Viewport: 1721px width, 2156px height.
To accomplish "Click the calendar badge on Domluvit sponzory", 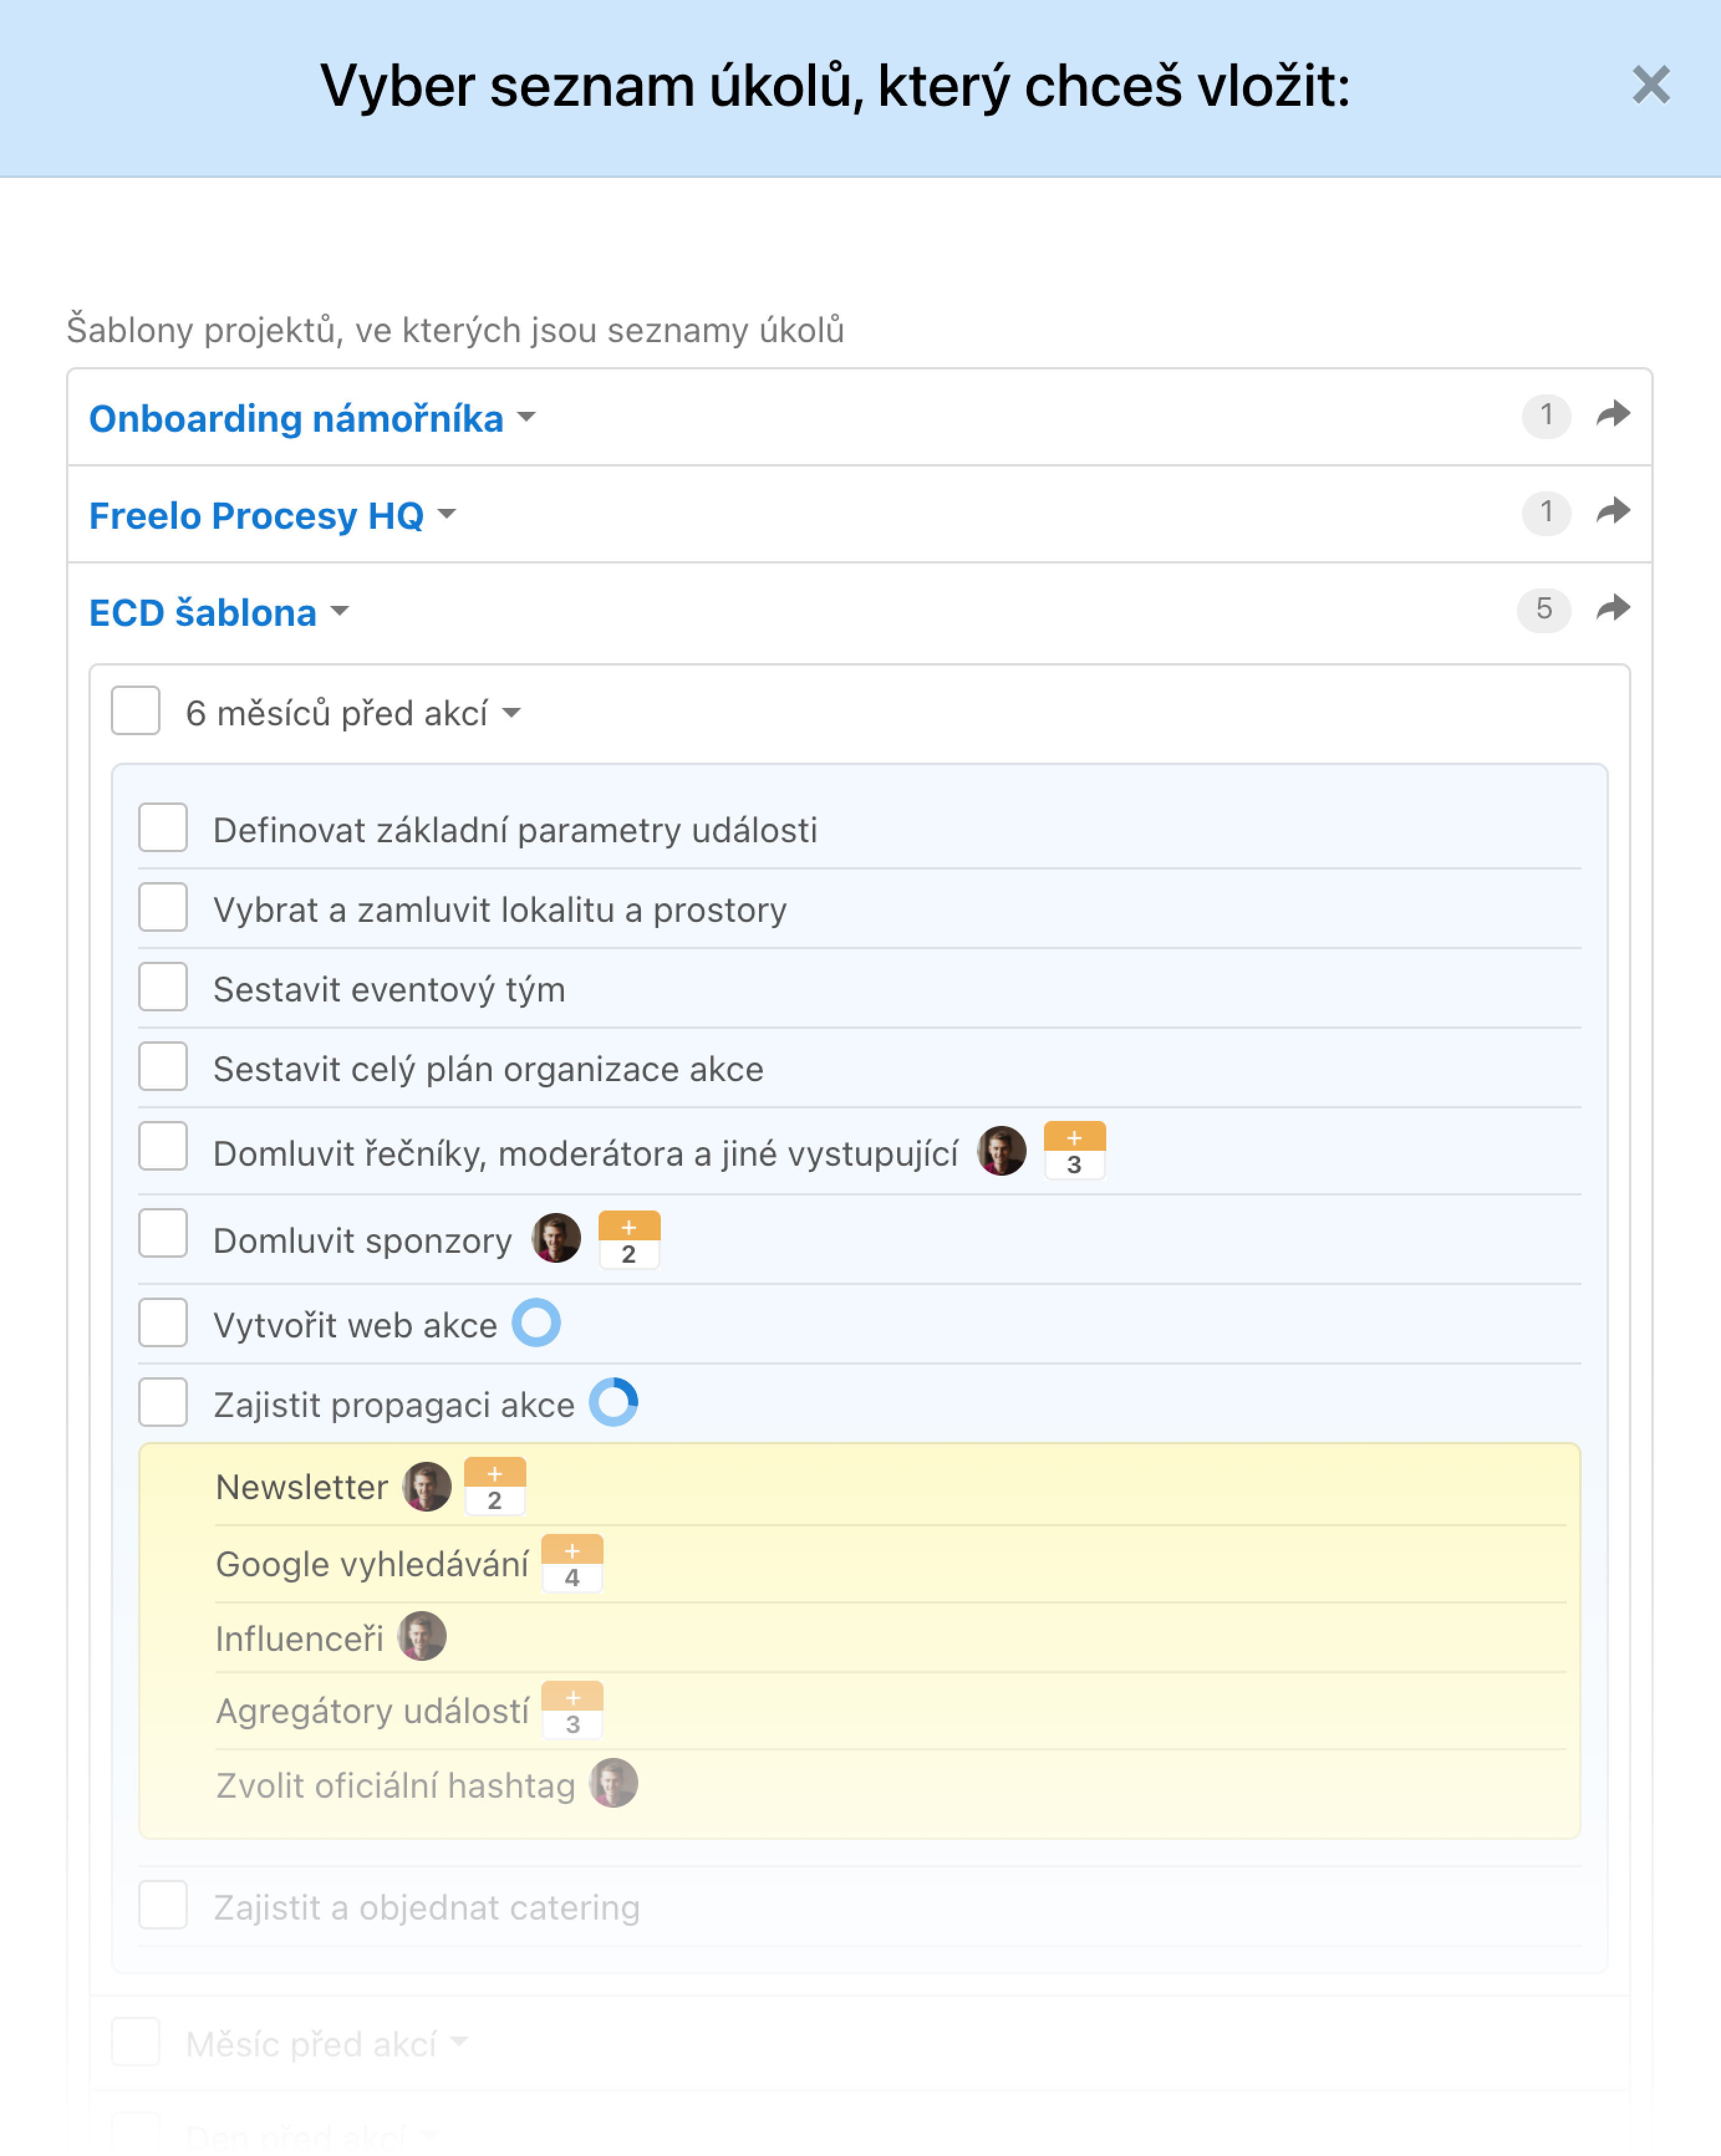I will tap(629, 1240).
